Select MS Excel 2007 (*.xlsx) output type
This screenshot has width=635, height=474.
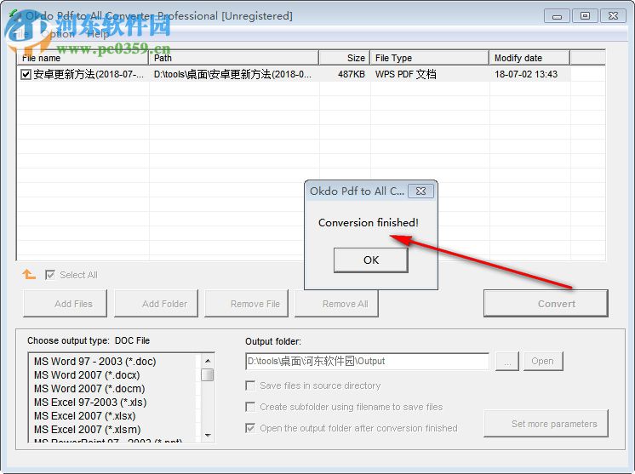pos(84,416)
